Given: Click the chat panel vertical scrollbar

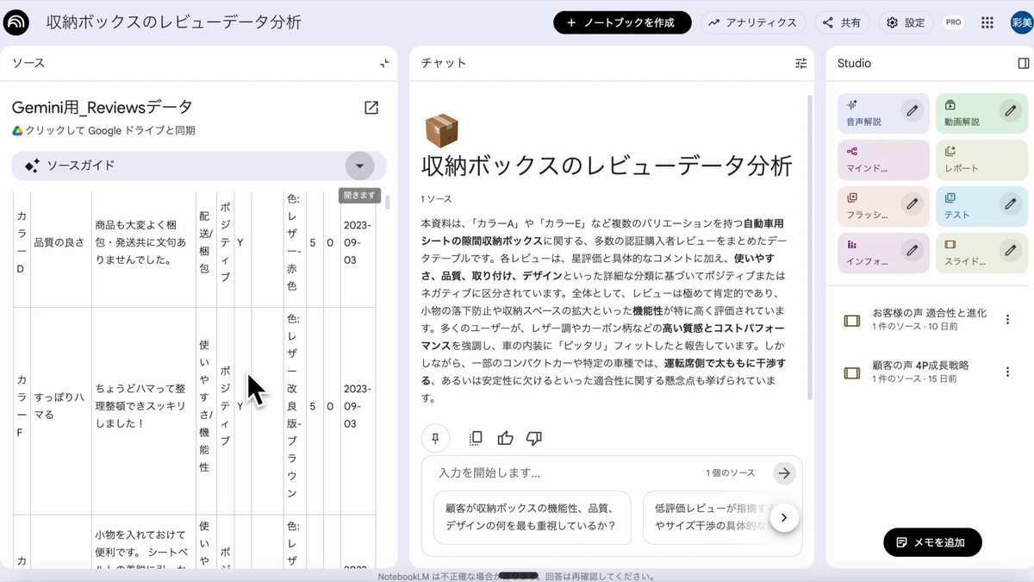Looking at the screenshot, I should pyautogui.click(x=809, y=246).
